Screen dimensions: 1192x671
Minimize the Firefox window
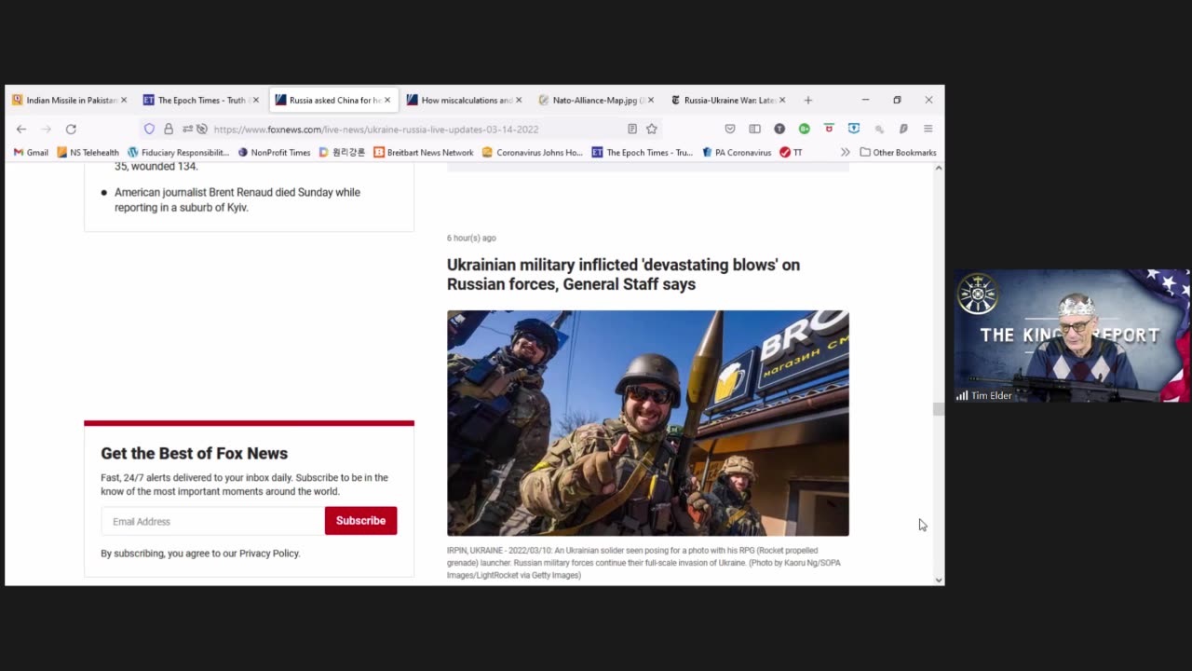point(865,100)
